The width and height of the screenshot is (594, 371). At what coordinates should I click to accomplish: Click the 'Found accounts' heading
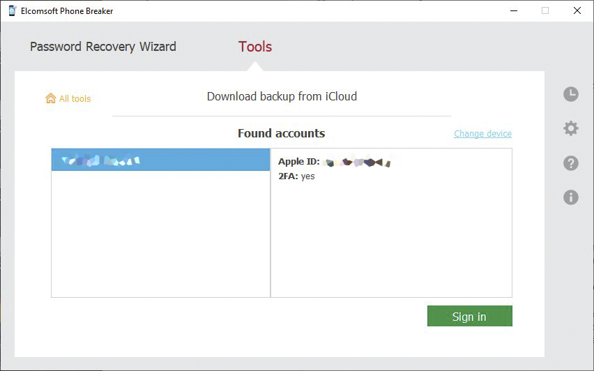point(281,133)
